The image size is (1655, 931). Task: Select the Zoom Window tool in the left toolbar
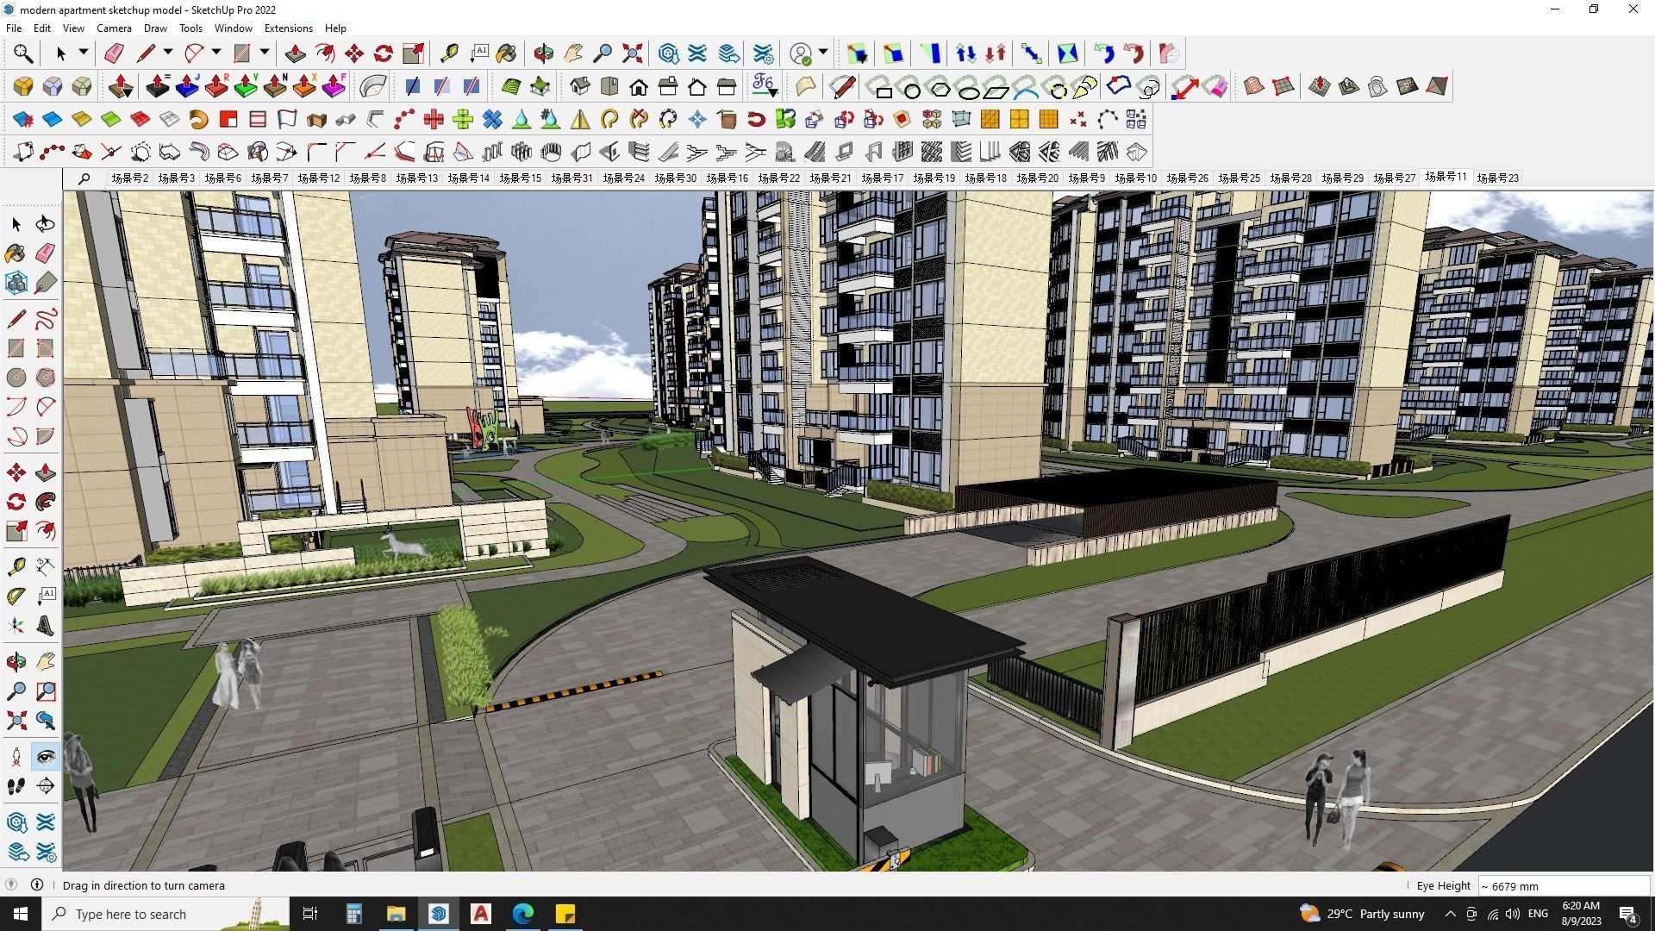tap(45, 691)
